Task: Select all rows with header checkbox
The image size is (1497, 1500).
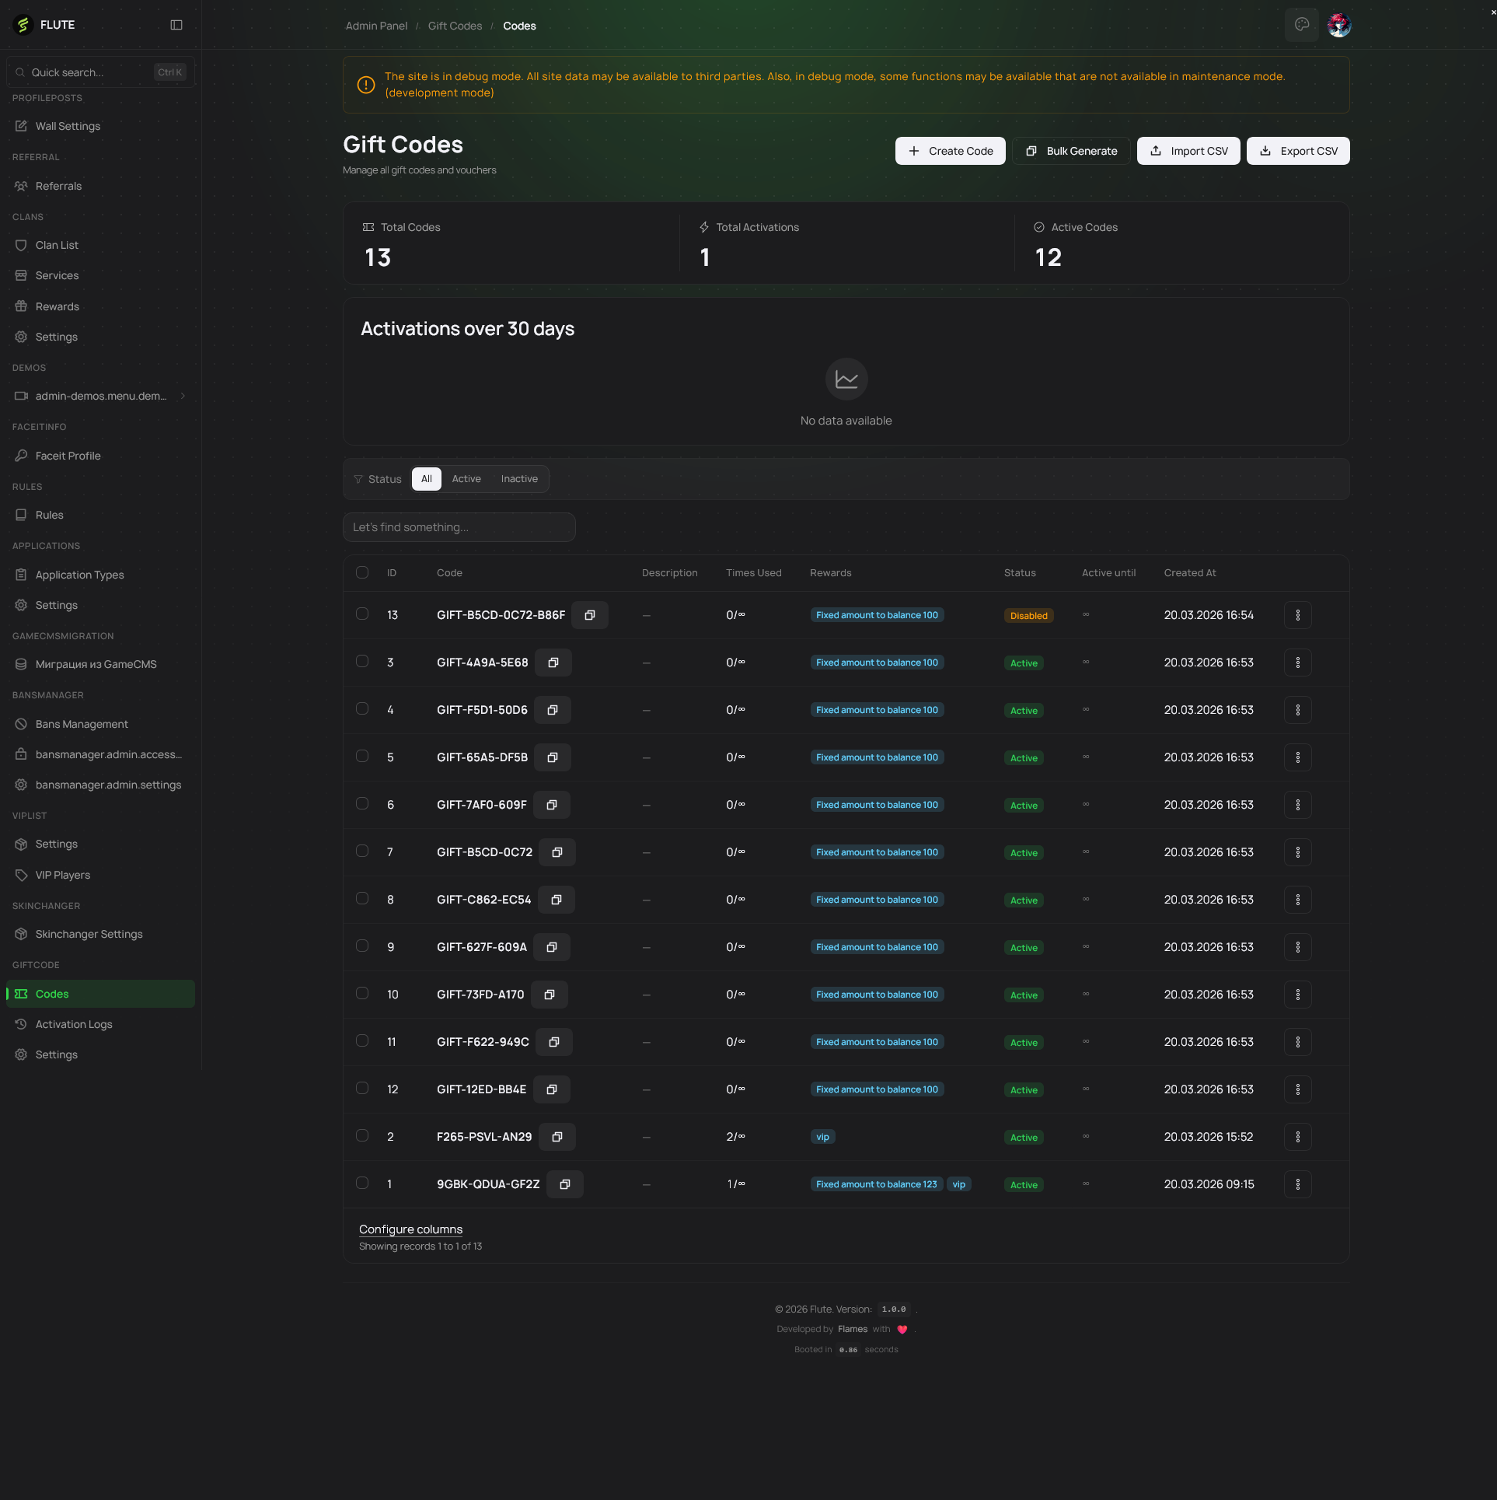Action: tap(362, 572)
